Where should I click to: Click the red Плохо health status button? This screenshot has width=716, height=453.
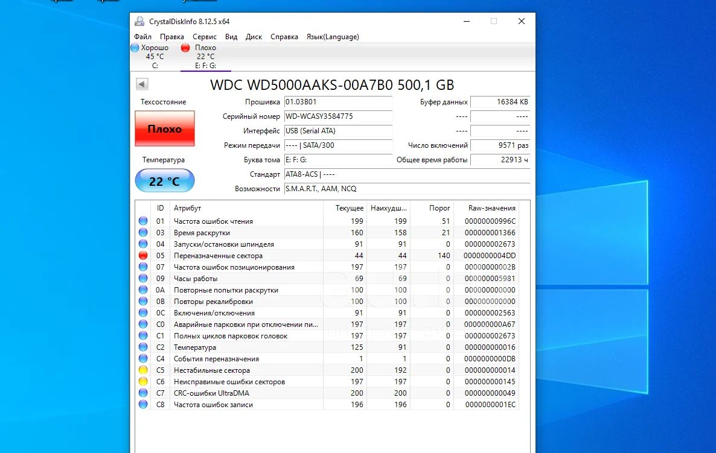(165, 128)
